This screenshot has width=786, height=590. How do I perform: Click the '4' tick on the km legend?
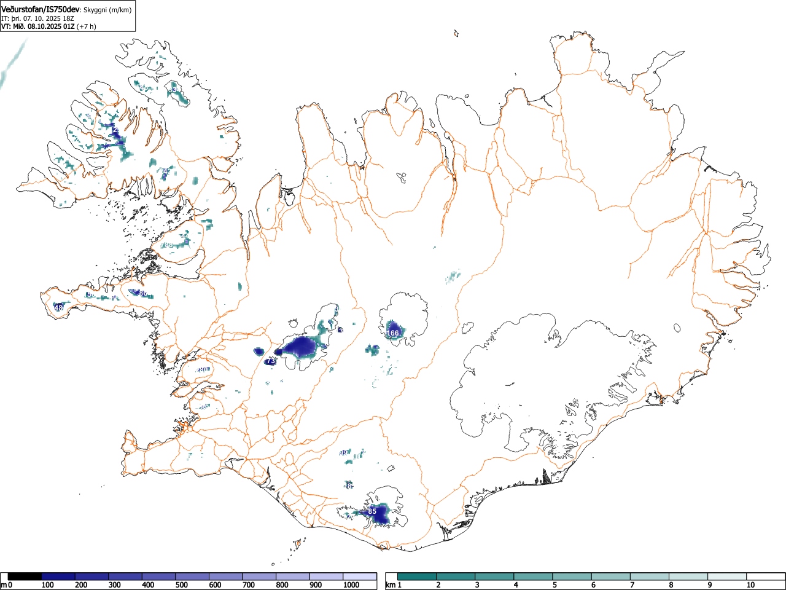(515, 585)
